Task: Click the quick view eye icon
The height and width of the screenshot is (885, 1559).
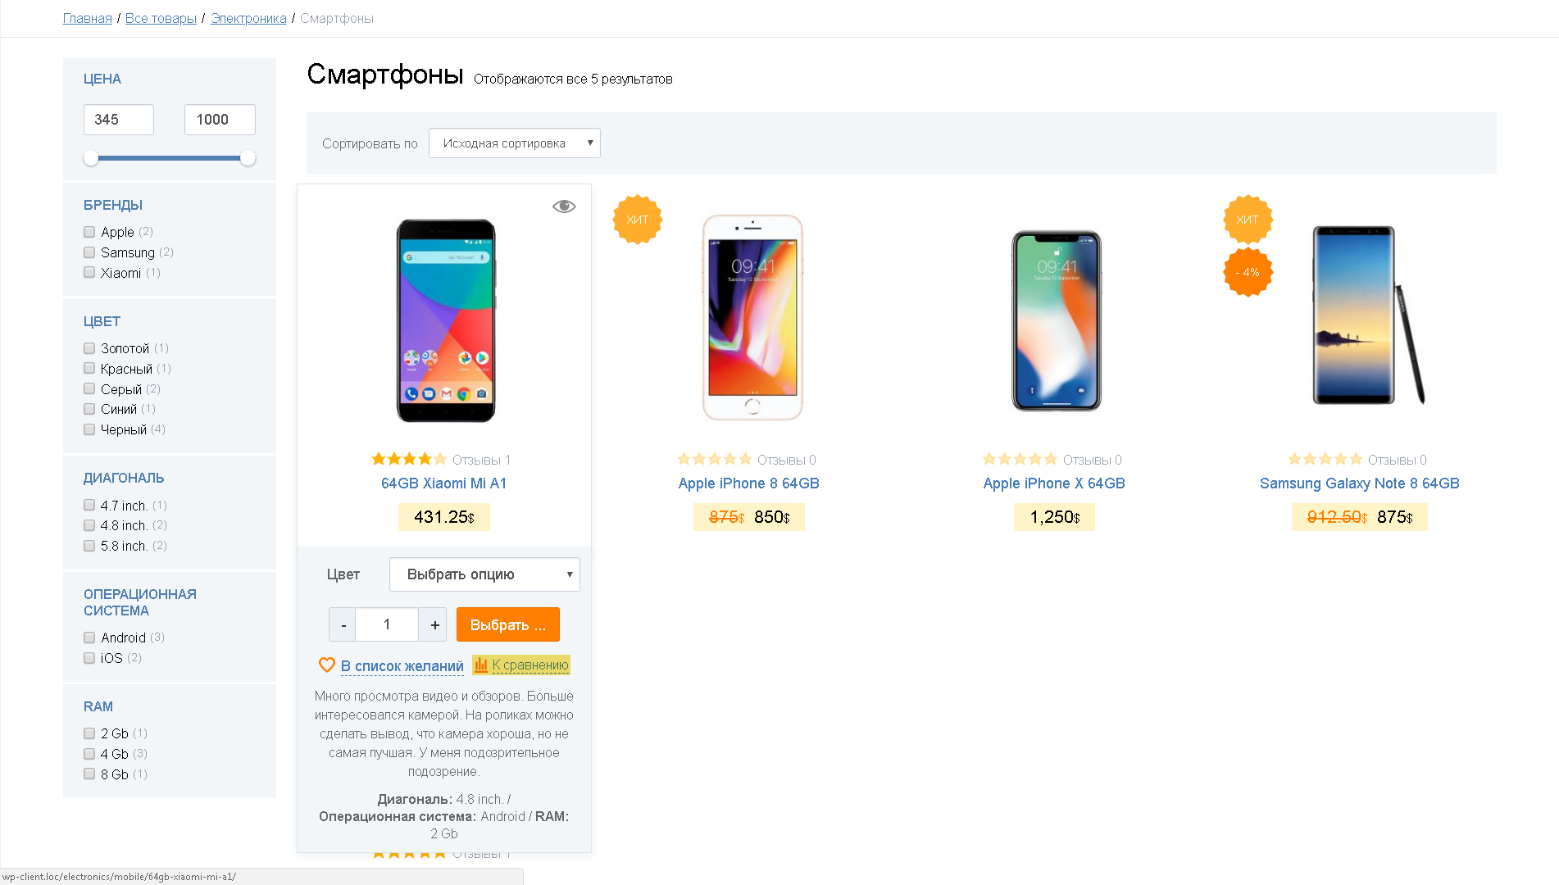Action: coord(564,206)
